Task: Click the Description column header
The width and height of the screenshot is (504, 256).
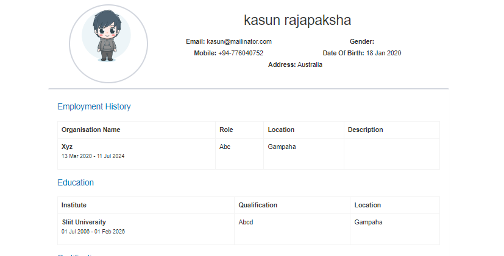Action: click(366, 130)
